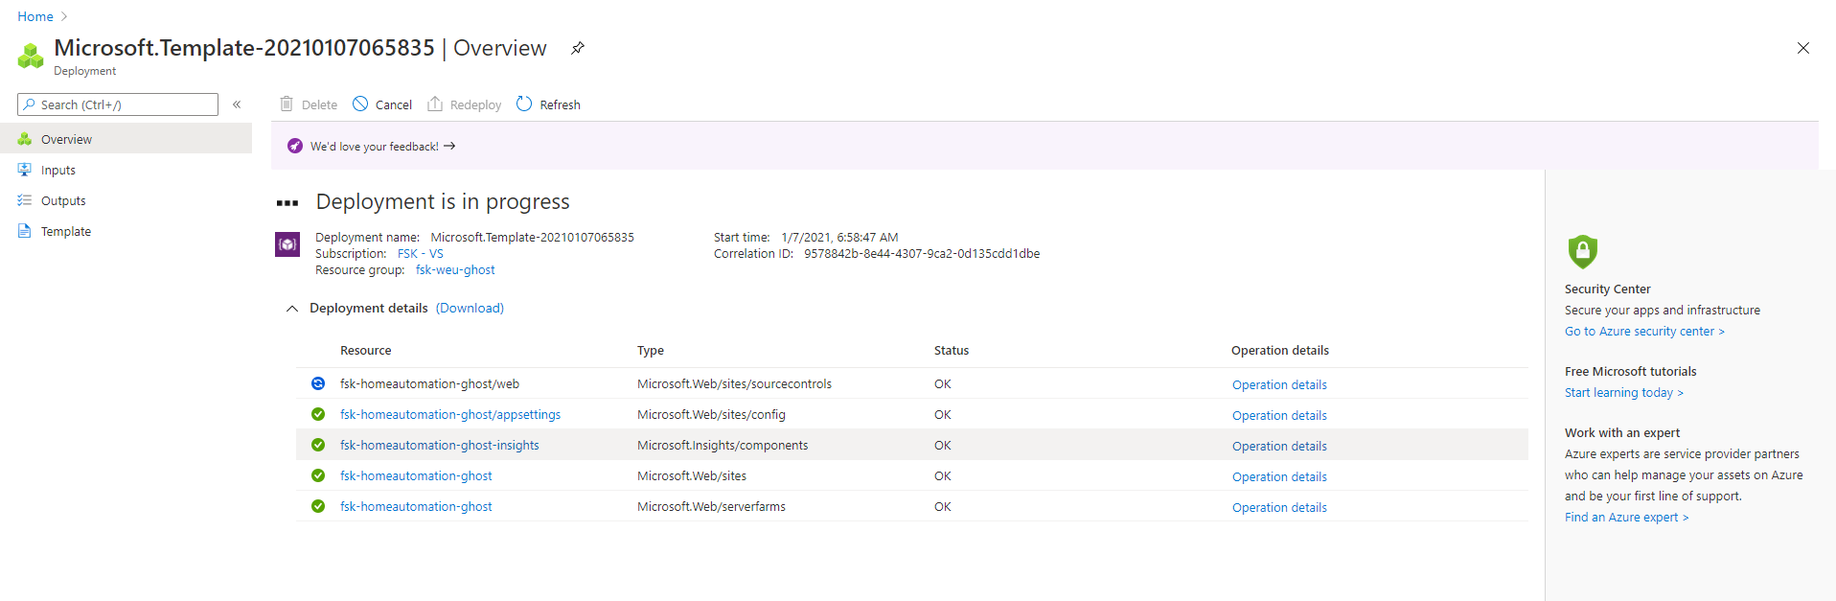Click the Redeploy toolbar button

click(465, 104)
